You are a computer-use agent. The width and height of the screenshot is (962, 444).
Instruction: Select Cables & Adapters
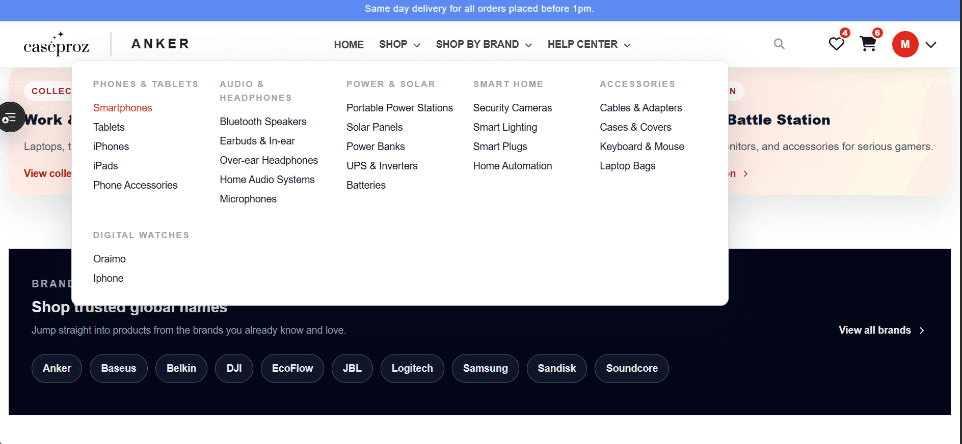point(640,108)
